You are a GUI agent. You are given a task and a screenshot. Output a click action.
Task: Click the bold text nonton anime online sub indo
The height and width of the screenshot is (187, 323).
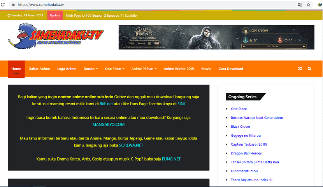point(86,97)
